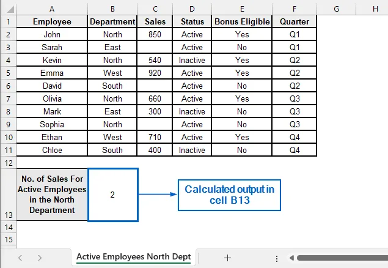Screen dimensions: 388x268
Task: Click the Quarter header cell
Action: pyautogui.click(x=295, y=21)
